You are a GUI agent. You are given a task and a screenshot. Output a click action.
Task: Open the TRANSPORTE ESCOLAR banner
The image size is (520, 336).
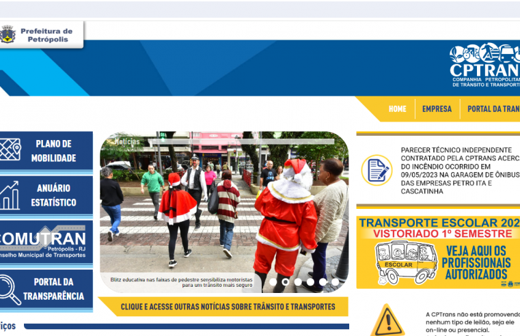click(438, 252)
